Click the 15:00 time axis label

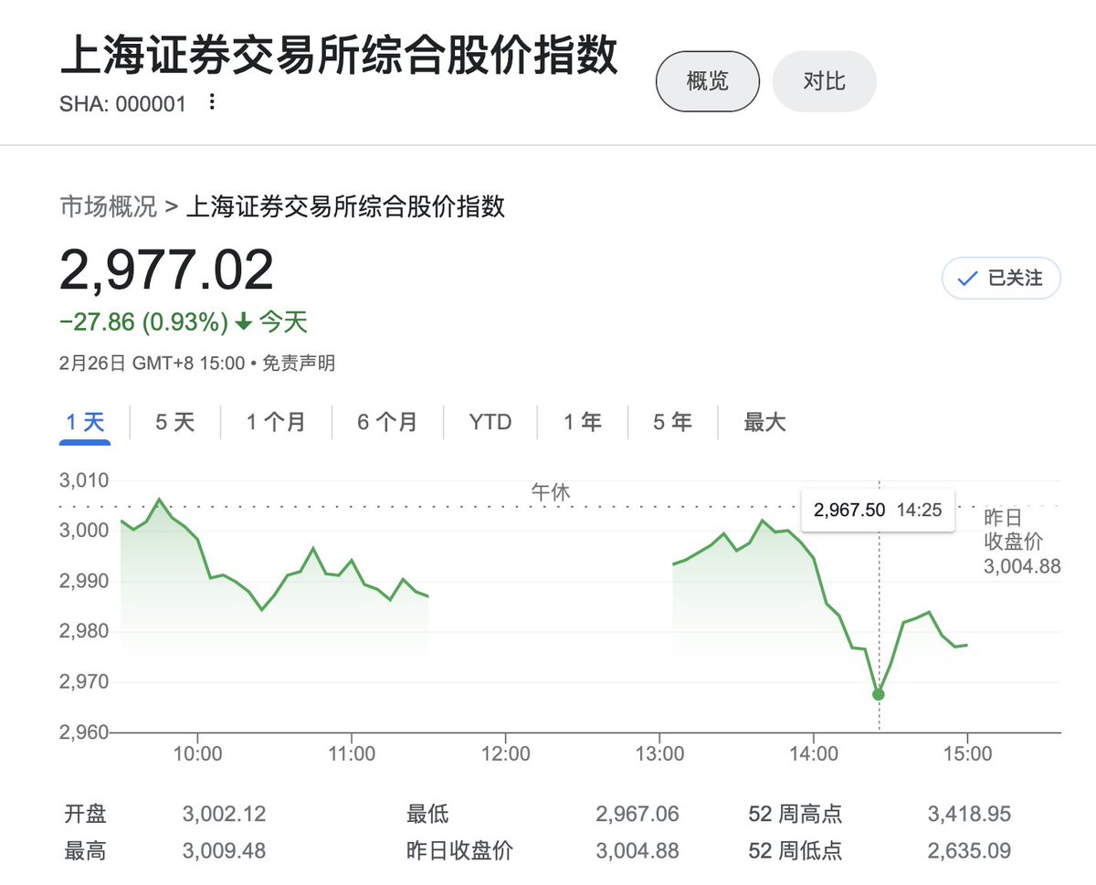(x=967, y=754)
